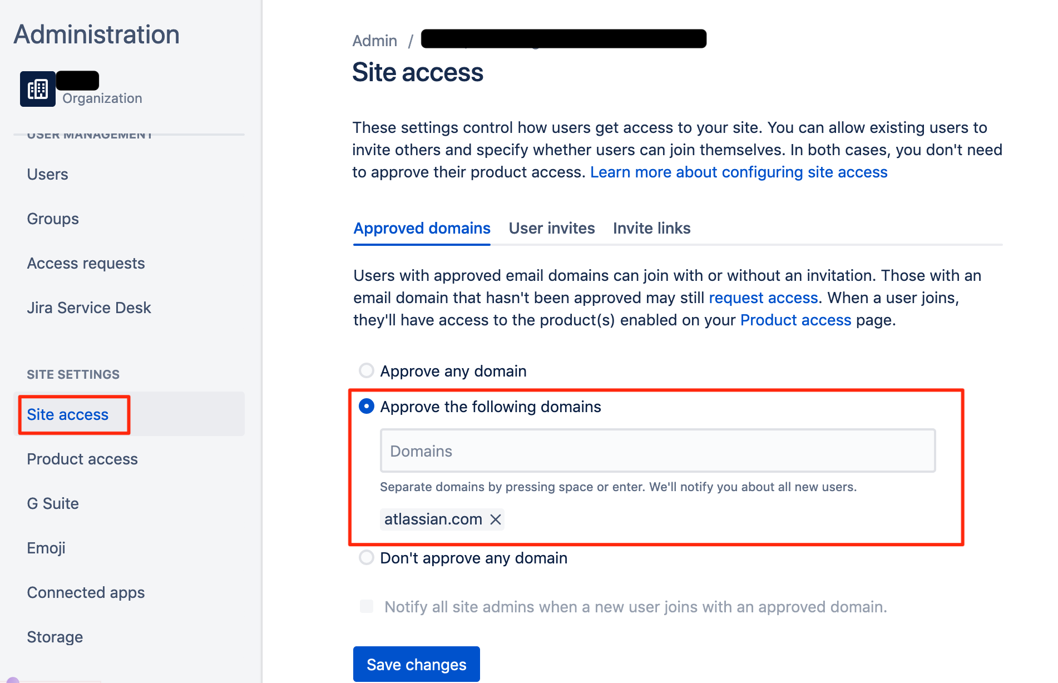The width and height of the screenshot is (1058, 683).
Task: Open the Product access page link in paragraph
Action: (795, 320)
